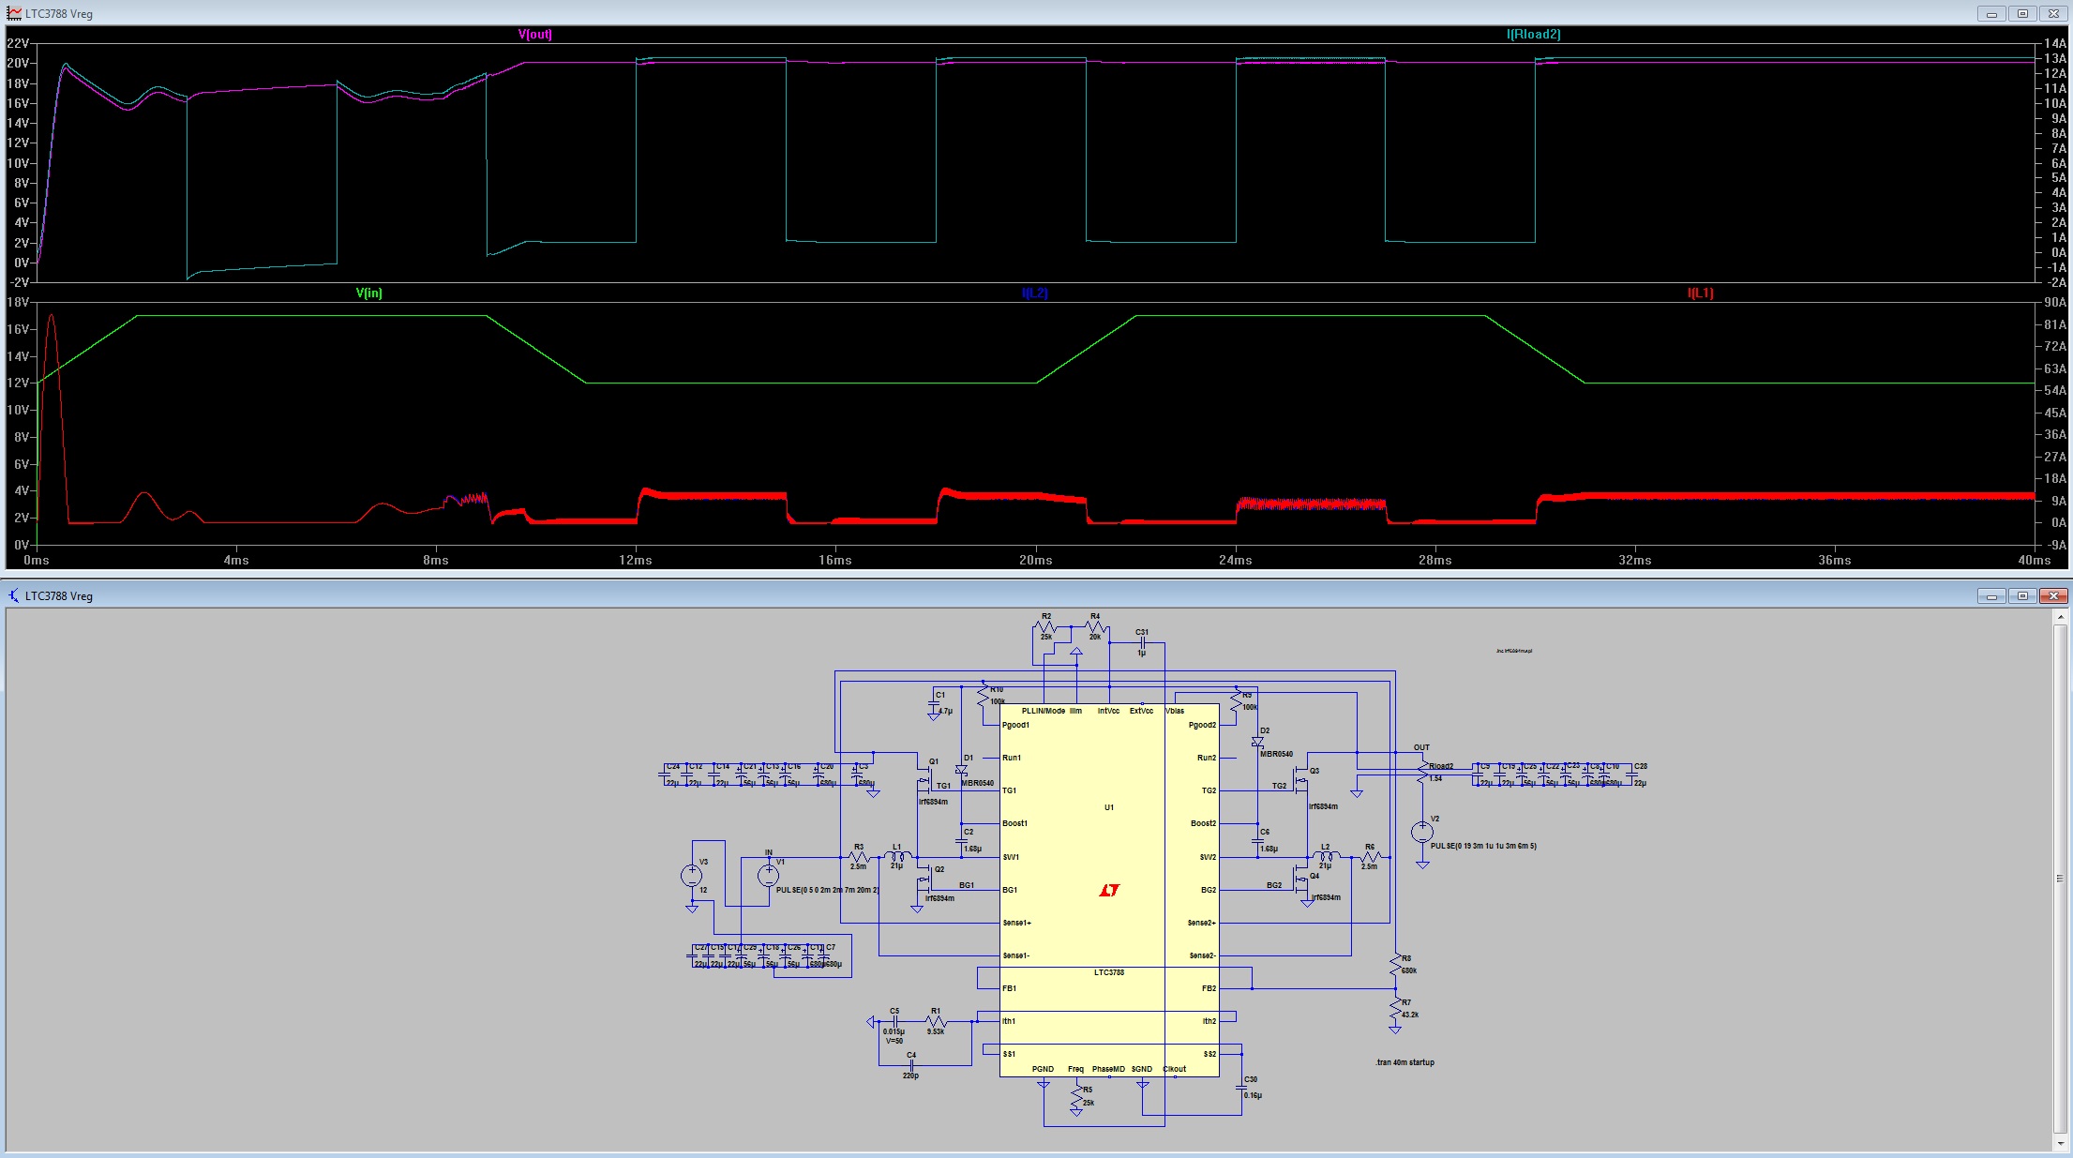This screenshot has height=1158, width=2073.
Task: Select capacitor C2 symbol (1.68µ)
Action: click(961, 840)
